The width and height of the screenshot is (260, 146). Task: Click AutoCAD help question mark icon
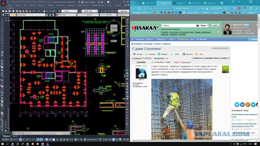(108, 2)
